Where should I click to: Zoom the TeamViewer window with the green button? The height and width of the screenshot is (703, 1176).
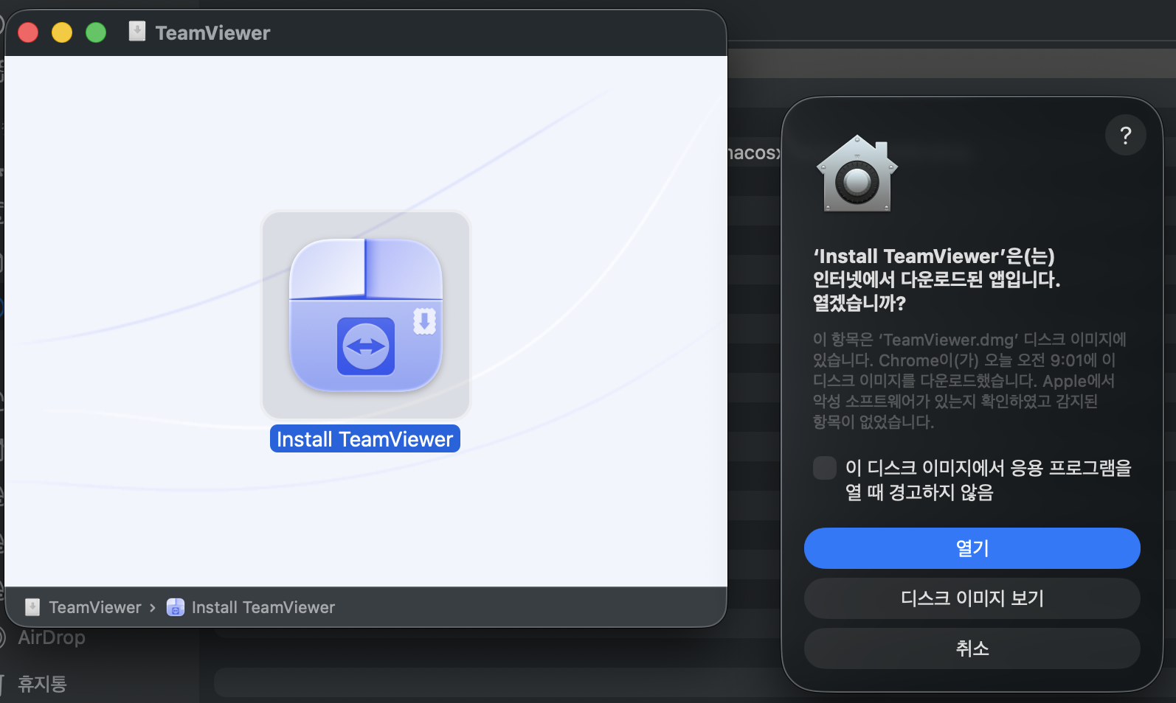(96, 32)
